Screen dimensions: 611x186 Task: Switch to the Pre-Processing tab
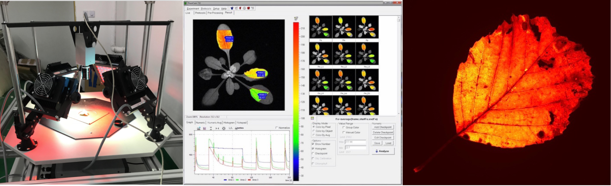pyautogui.click(x=215, y=13)
